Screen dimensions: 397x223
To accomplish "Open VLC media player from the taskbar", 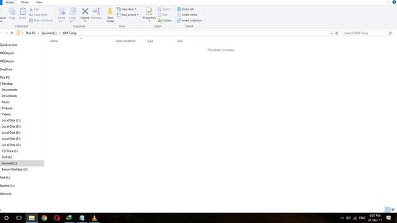I will point(94,217).
